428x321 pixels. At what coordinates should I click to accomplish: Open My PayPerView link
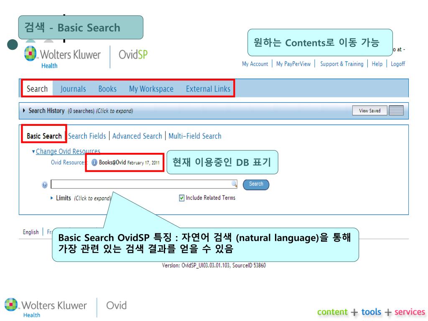tap(293, 64)
